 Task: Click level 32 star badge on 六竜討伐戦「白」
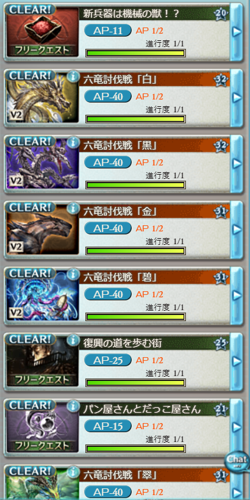[221, 81]
